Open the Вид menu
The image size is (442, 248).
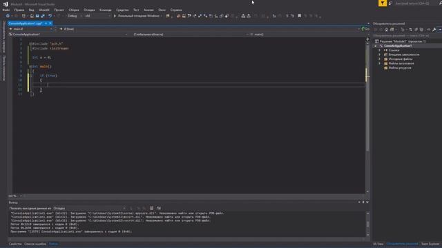pos(31,10)
